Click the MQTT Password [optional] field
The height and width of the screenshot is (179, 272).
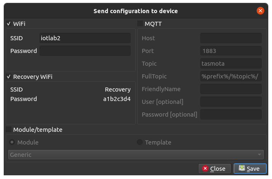click(x=231, y=115)
